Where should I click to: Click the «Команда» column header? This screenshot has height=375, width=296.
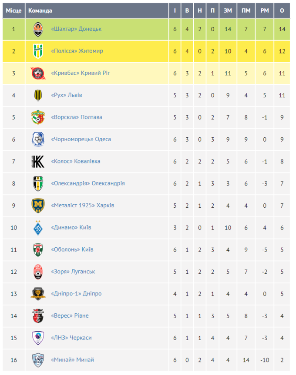(x=40, y=10)
